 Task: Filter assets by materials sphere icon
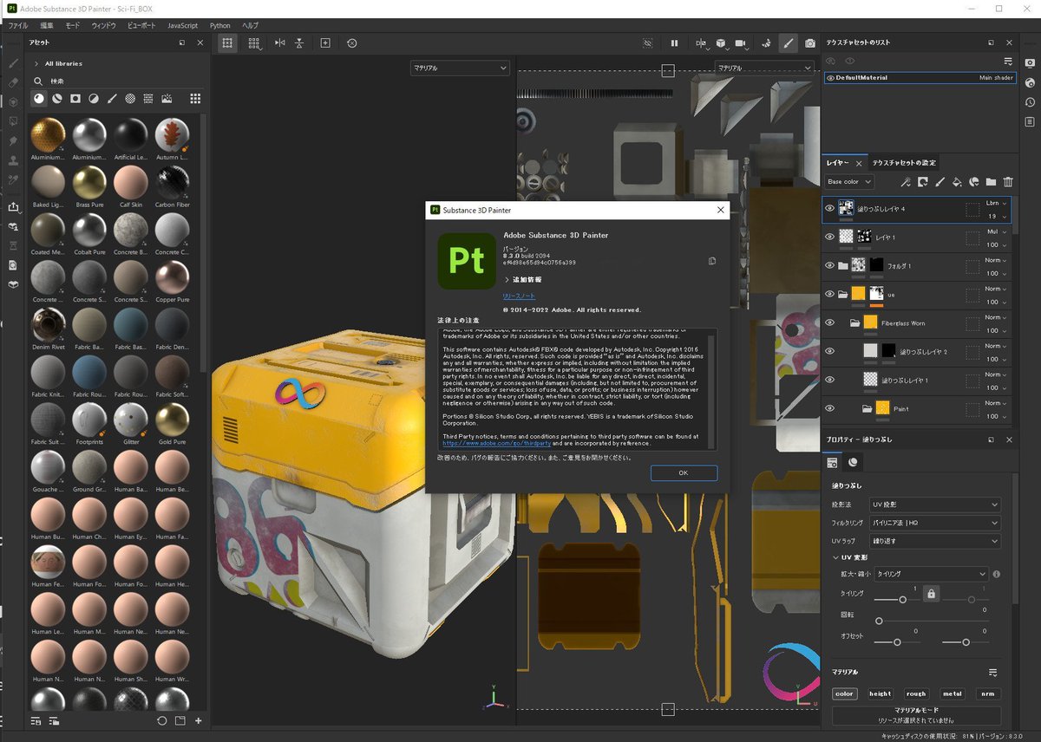[39, 99]
